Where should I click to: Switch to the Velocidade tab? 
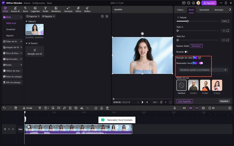coord(204,10)
